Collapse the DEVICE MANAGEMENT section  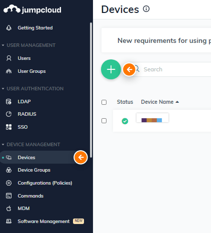(3, 144)
